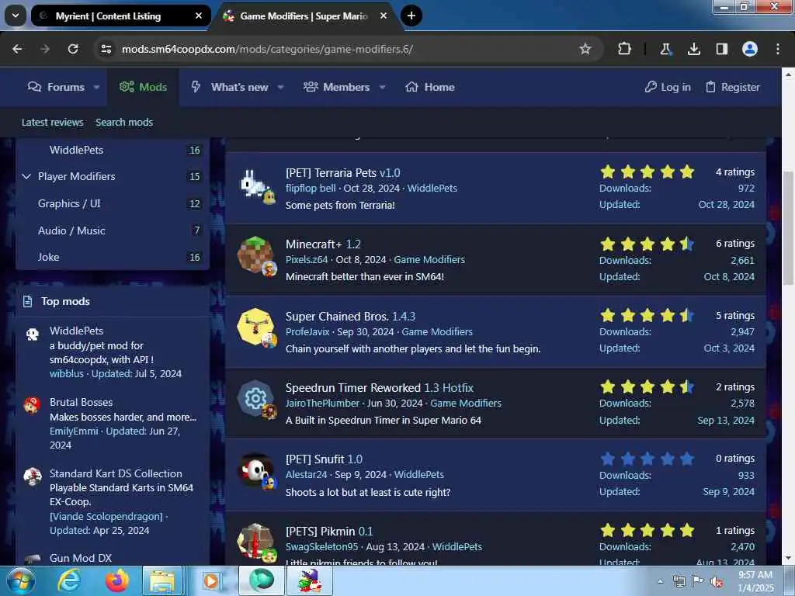Open the Chrome Labs flask icon
The image size is (795, 596).
click(x=665, y=49)
